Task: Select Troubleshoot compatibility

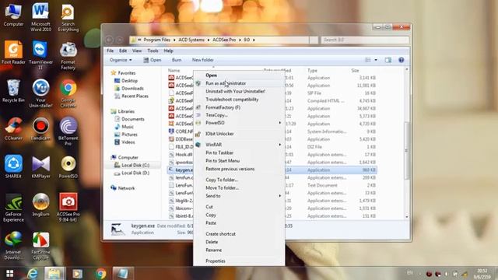Action: click(239, 100)
